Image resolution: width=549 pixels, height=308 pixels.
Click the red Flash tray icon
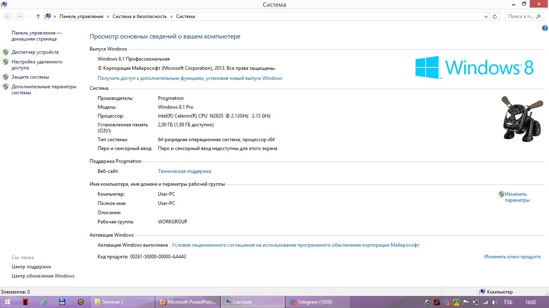pyautogui.click(x=437, y=302)
